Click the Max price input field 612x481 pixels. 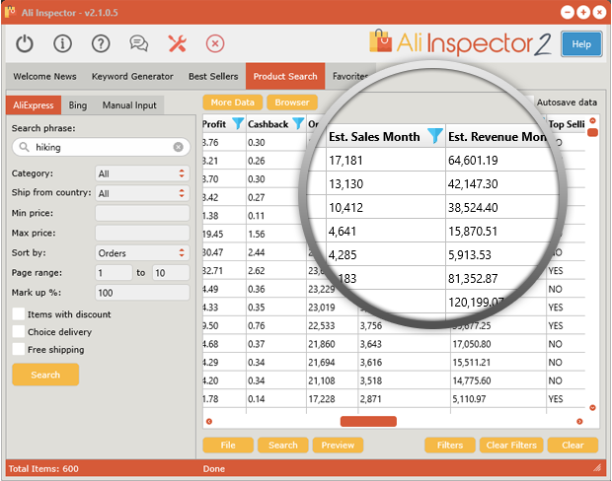click(x=142, y=233)
